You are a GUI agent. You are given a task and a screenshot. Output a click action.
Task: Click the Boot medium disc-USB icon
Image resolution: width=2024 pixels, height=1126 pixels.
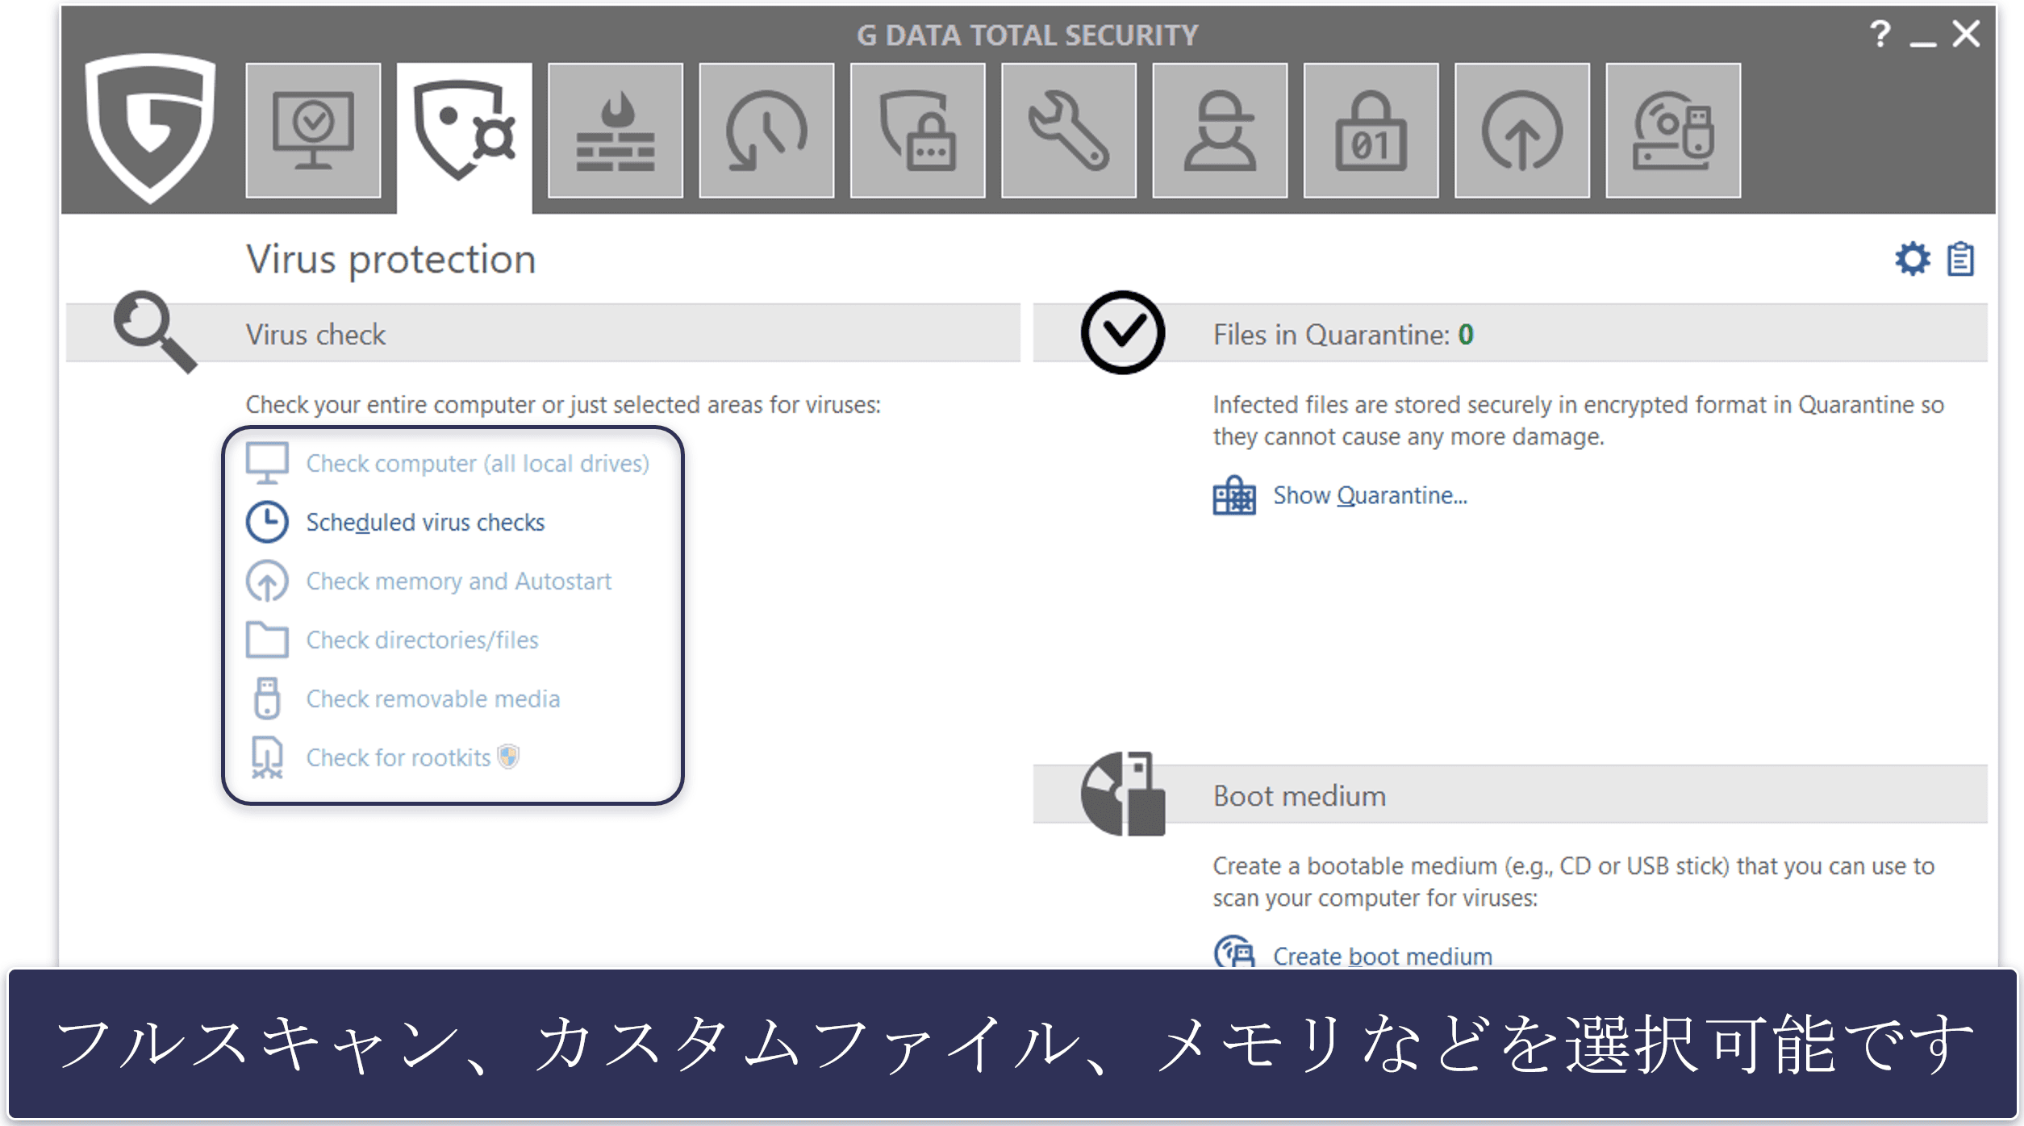(x=1123, y=794)
